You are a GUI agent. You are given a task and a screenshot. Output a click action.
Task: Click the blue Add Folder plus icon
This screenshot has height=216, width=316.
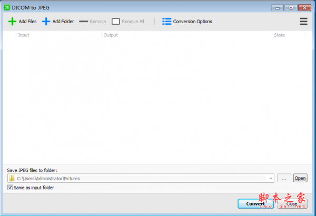[46, 22]
